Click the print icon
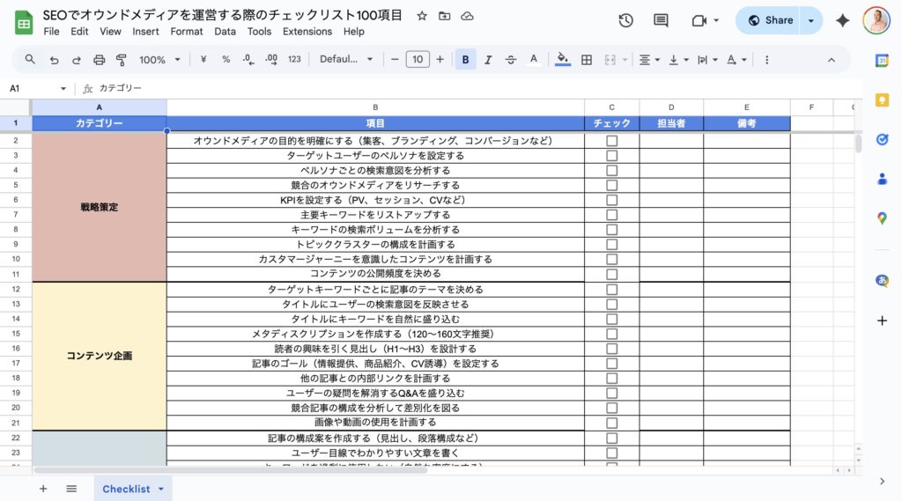 99,60
